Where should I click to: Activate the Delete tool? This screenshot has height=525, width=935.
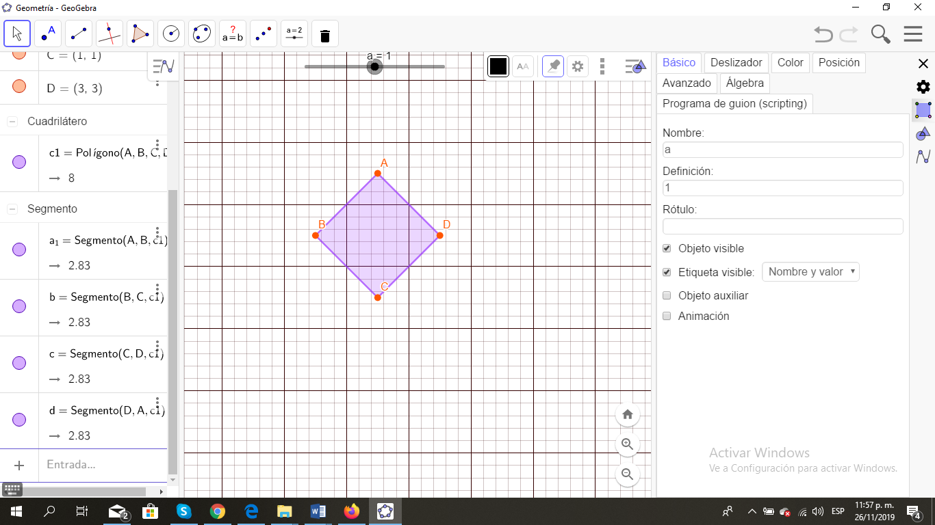pos(324,33)
